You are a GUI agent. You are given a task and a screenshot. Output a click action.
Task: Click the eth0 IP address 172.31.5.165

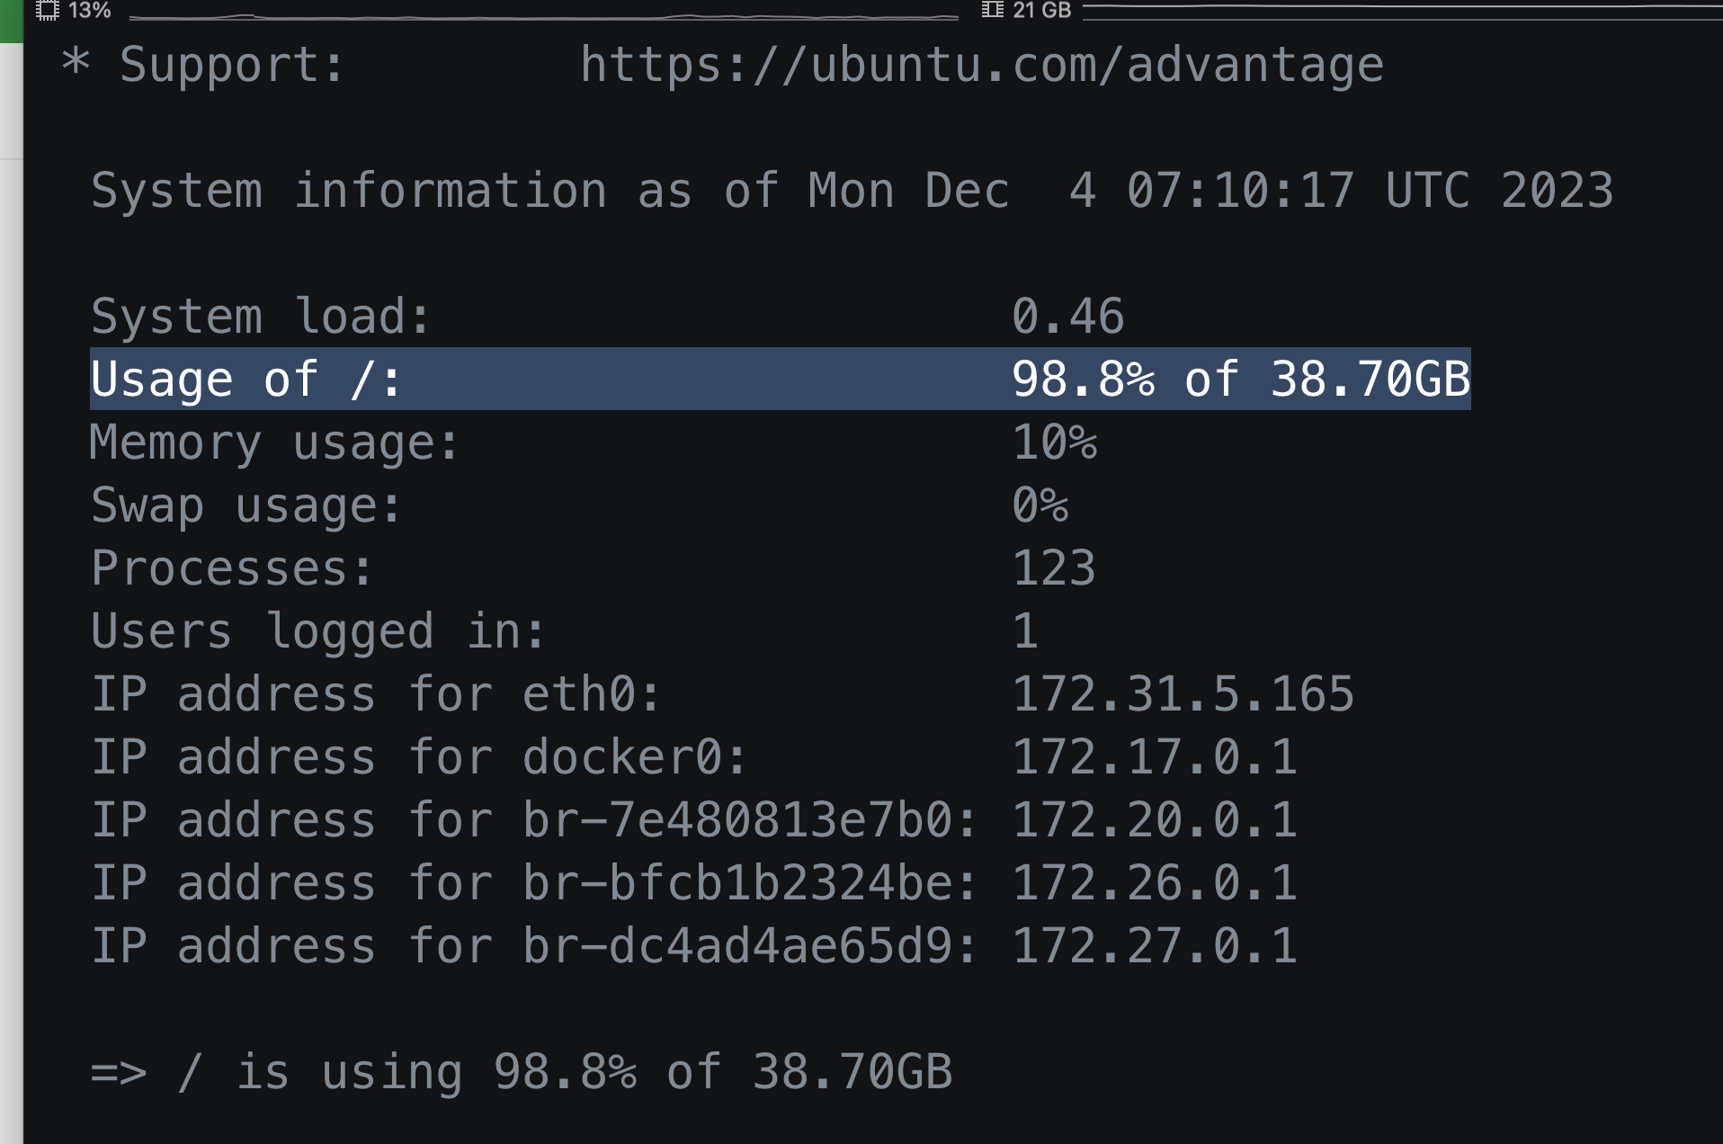pyautogui.click(x=1183, y=693)
